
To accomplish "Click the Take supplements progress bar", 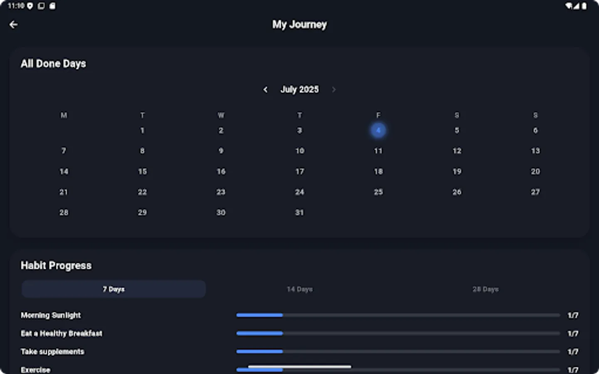I will (x=398, y=351).
